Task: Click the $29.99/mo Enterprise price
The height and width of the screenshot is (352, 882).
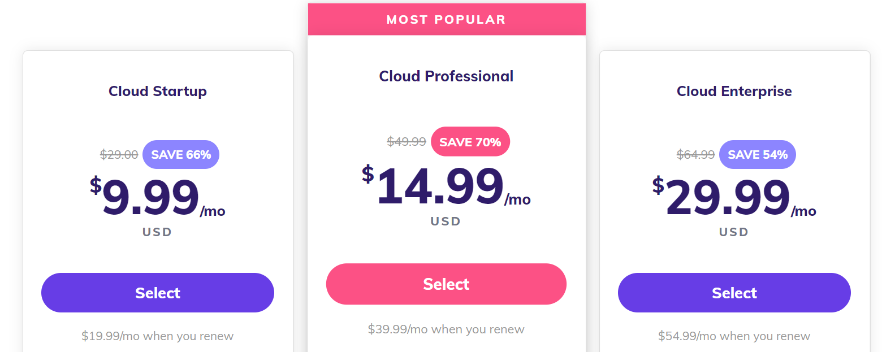Action: point(734,197)
